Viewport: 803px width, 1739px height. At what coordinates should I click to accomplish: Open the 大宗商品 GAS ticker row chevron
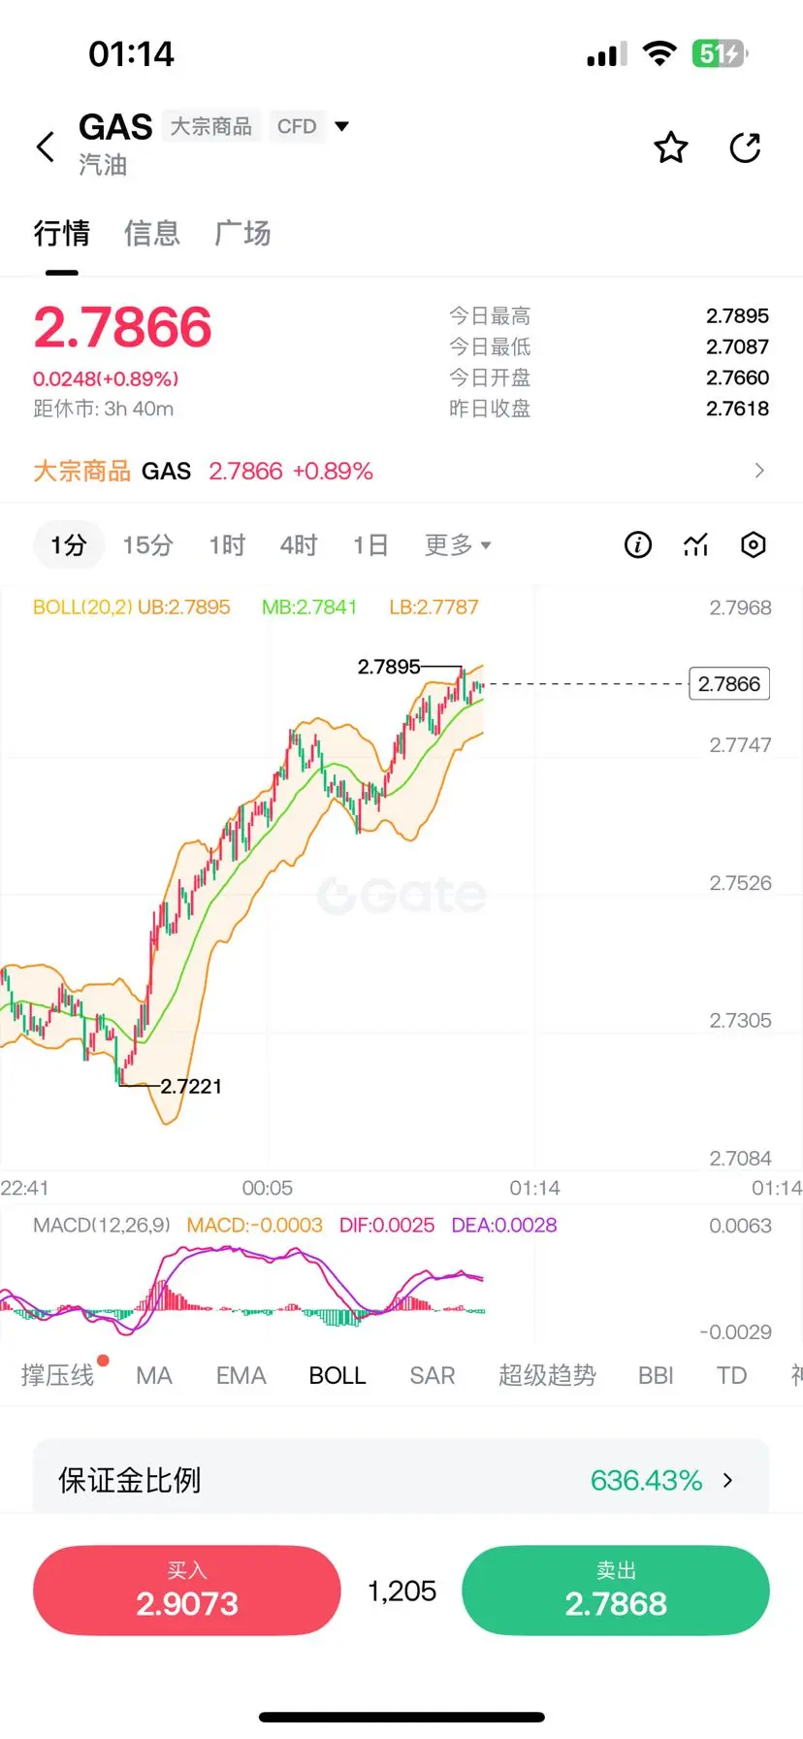(x=759, y=471)
